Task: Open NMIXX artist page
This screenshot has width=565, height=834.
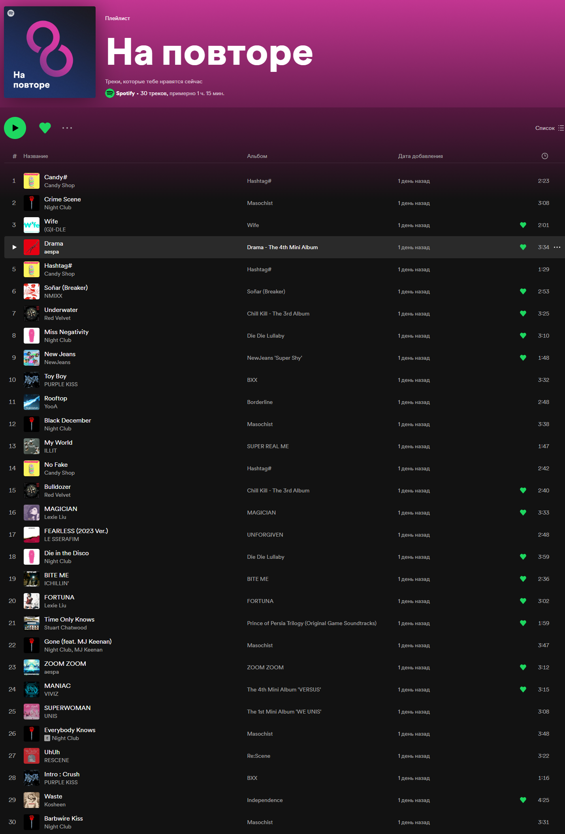Action: [x=53, y=296]
